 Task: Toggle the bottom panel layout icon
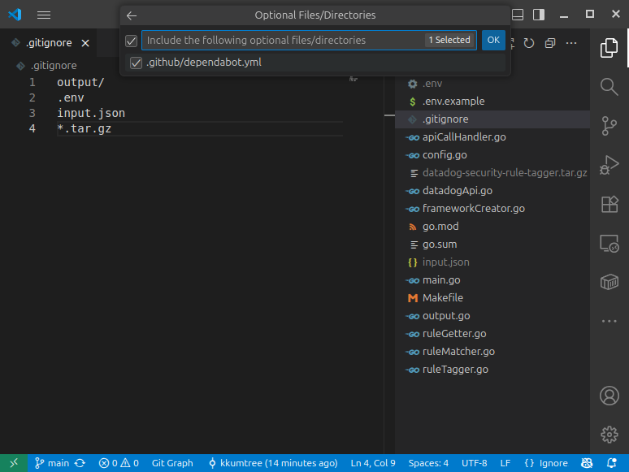[x=518, y=15]
